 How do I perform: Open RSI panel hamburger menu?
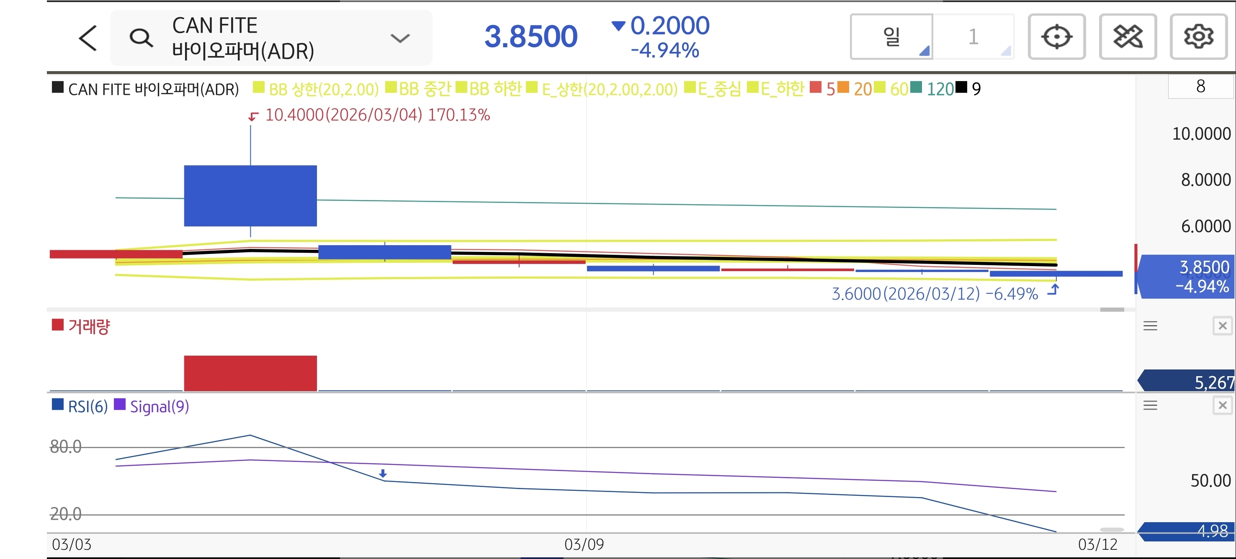[1150, 405]
